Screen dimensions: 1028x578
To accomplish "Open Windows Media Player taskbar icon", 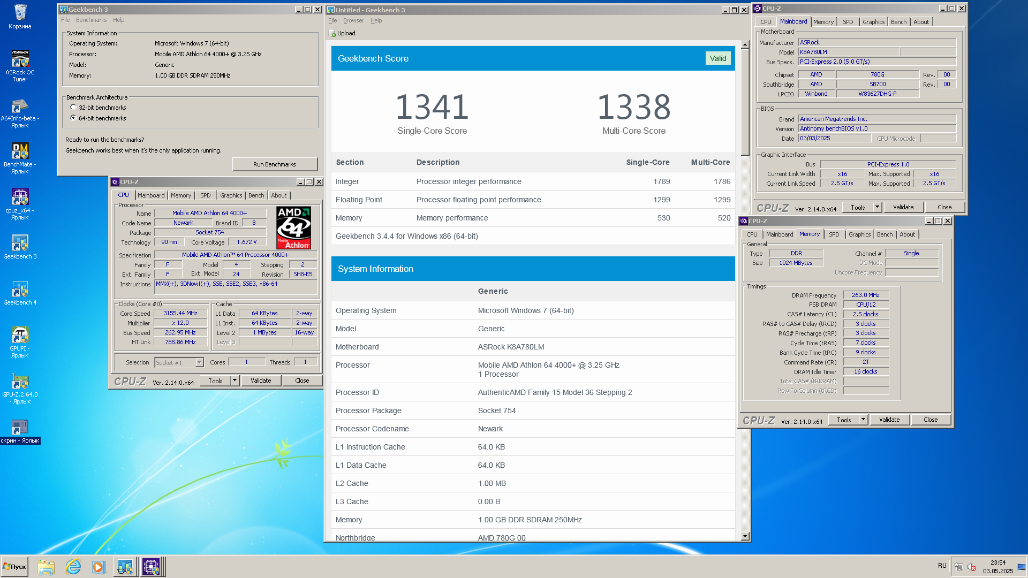I will [x=99, y=567].
